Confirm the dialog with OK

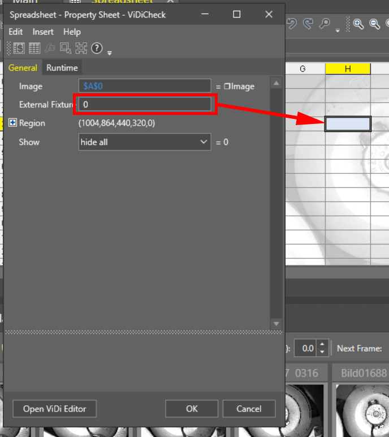192,409
